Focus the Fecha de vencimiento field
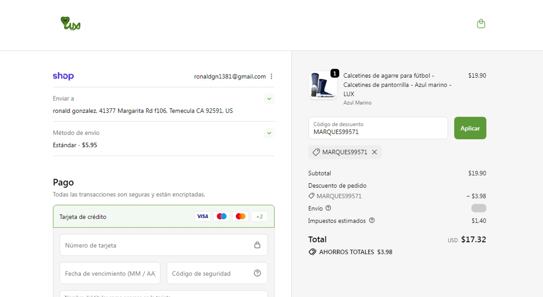The height and width of the screenshot is (297, 543). tap(110, 273)
